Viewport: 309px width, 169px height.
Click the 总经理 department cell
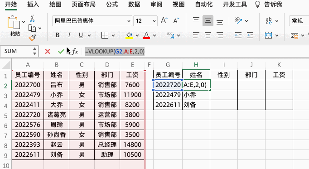click(x=107, y=145)
